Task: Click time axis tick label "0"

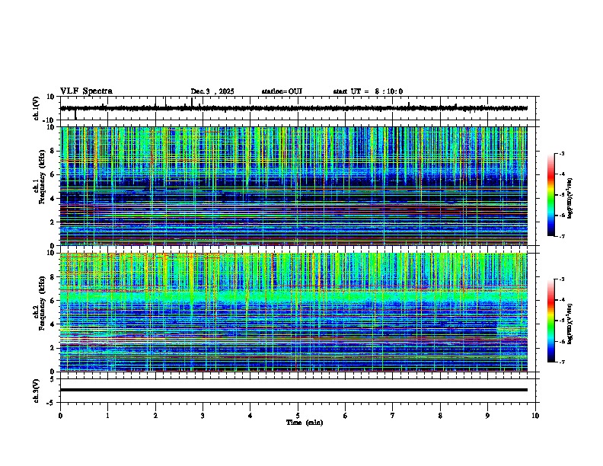Action: 60,416
